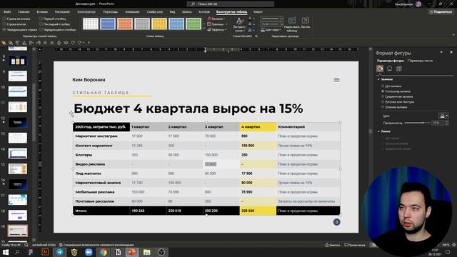Open the Эффекты effects dropdown
Screen dimensions: 457x257
coord(217,29)
